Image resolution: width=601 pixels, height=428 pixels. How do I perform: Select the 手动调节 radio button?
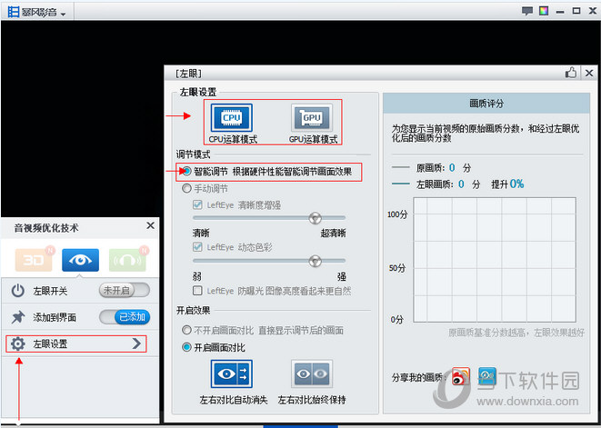coord(187,189)
